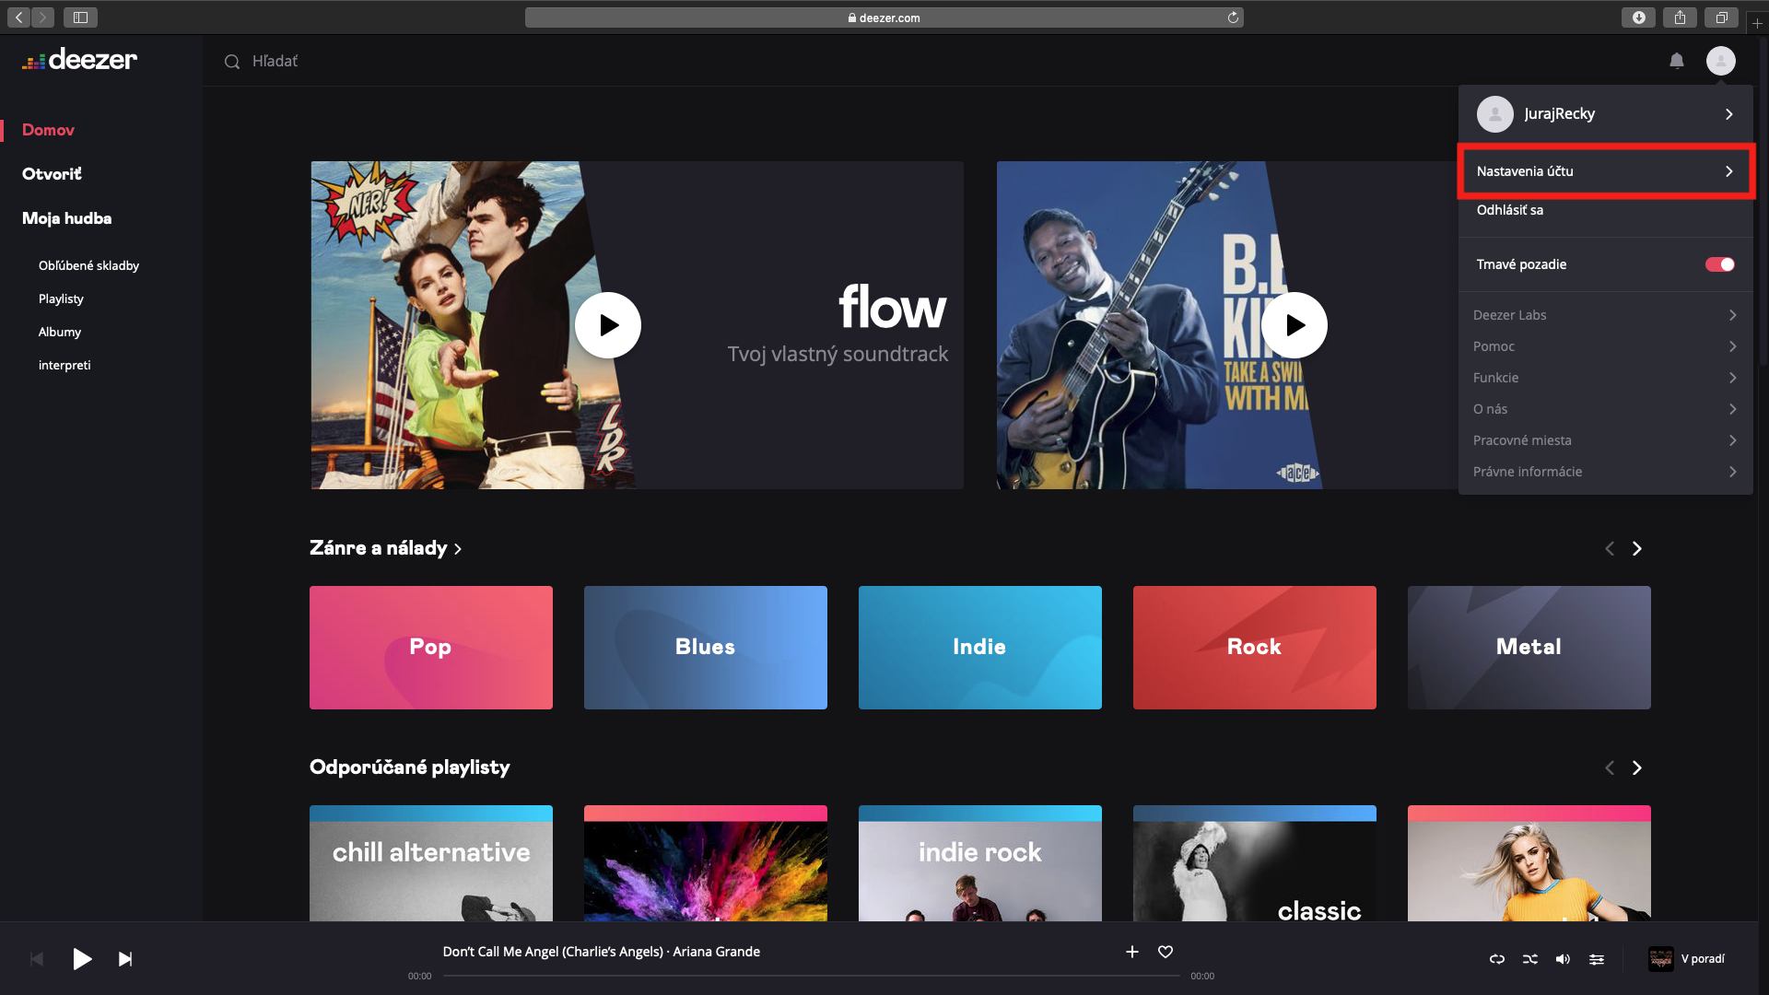Favorite the current song with heart icon
This screenshot has width=1769, height=995.
pyautogui.click(x=1166, y=952)
